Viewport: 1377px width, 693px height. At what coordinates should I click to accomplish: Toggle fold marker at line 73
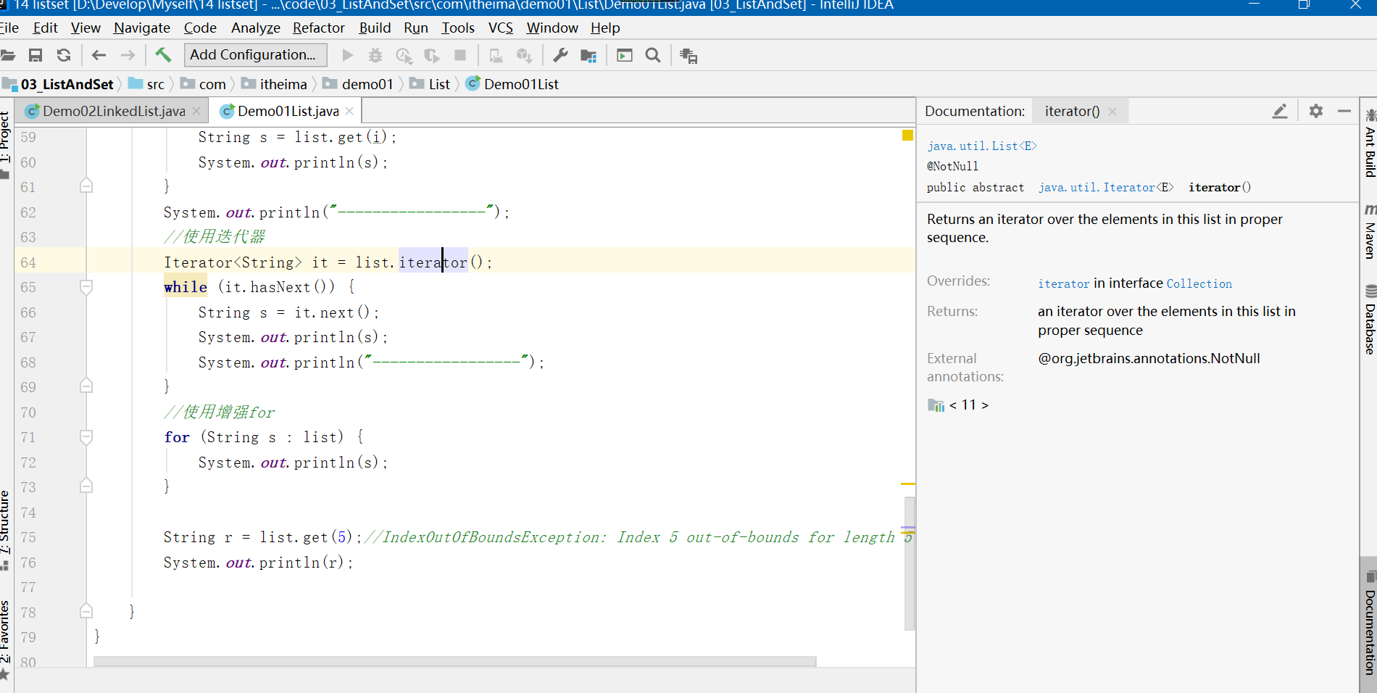[x=86, y=486]
